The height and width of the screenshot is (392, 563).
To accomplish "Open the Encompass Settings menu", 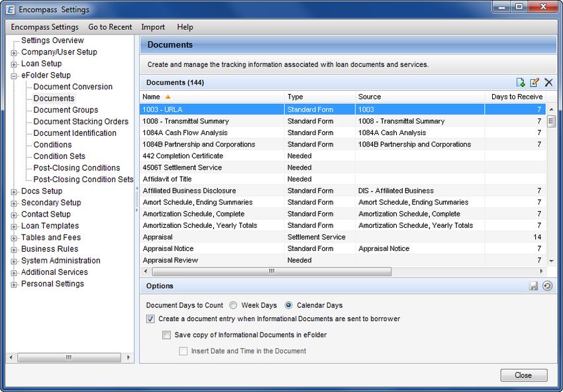I will (44, 27).
